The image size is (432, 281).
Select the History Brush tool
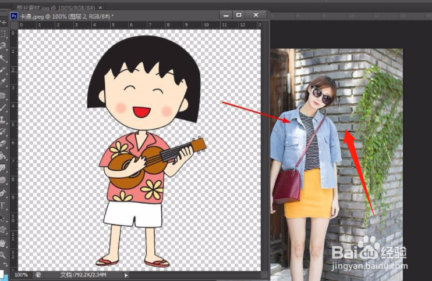pos(3,132)
